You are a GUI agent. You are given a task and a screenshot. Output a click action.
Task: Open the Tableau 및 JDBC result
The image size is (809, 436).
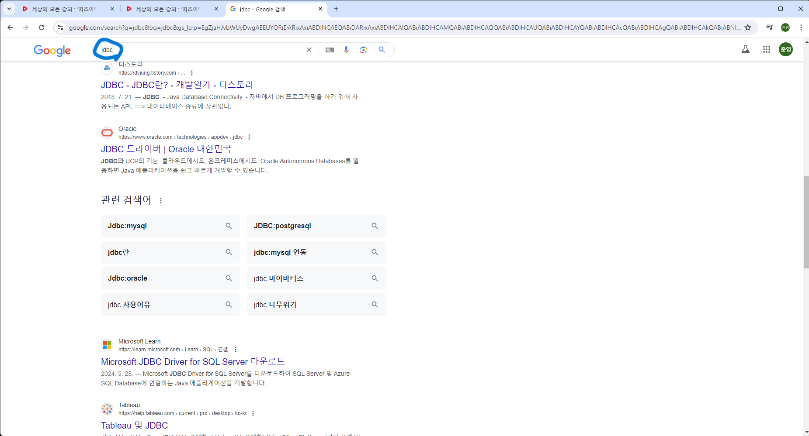[x=135, y=425]
